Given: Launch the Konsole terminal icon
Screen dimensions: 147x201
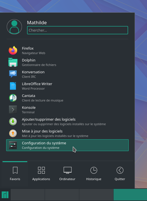Looking at the screenshot, I should 13,110.
